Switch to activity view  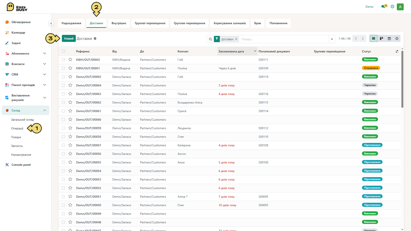(x=397, y=38)
